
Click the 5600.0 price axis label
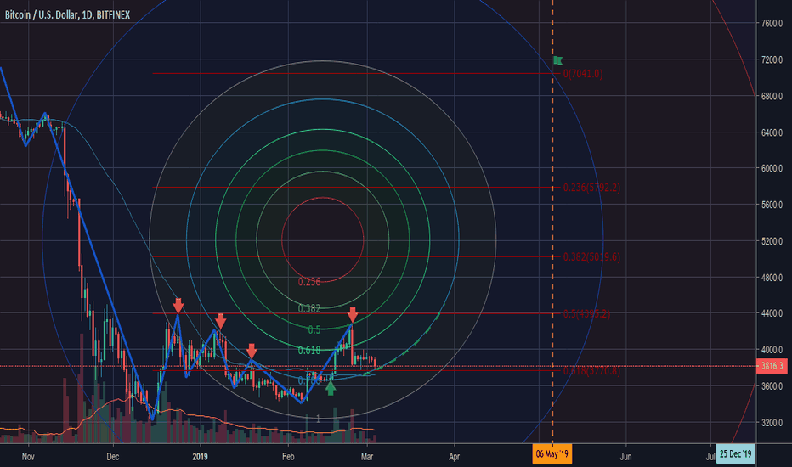point(772,205)
